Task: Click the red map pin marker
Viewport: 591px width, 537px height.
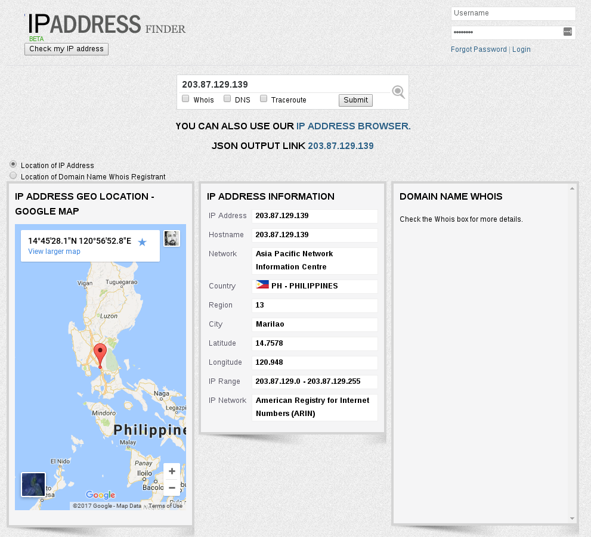Action: point(100,356)
